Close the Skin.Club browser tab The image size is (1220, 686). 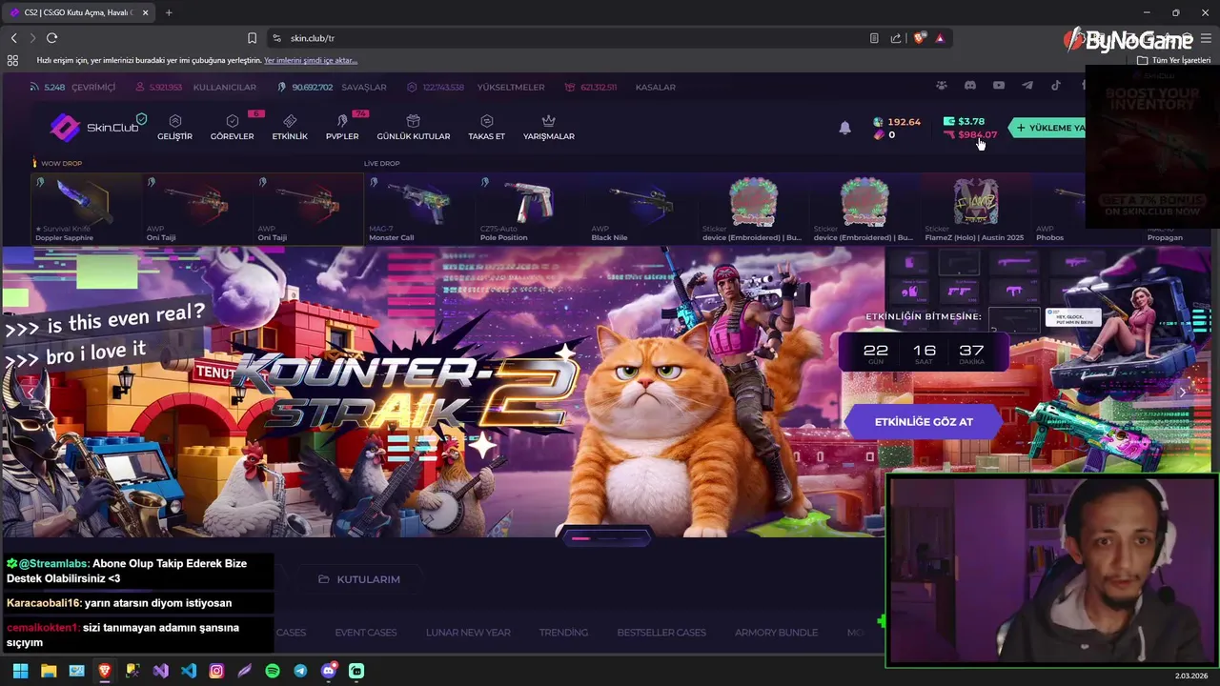pyautogui.click(x=145, y=12)
